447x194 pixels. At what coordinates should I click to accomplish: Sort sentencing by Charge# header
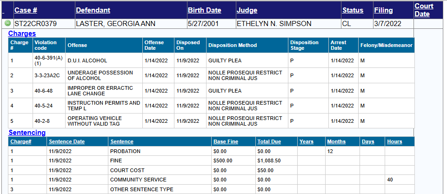pyautogui.click(x=20, y=141)
